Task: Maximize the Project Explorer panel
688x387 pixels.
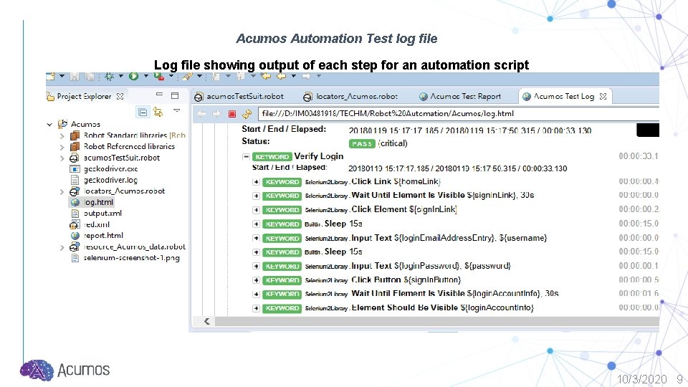Action: tap(175, 95)
